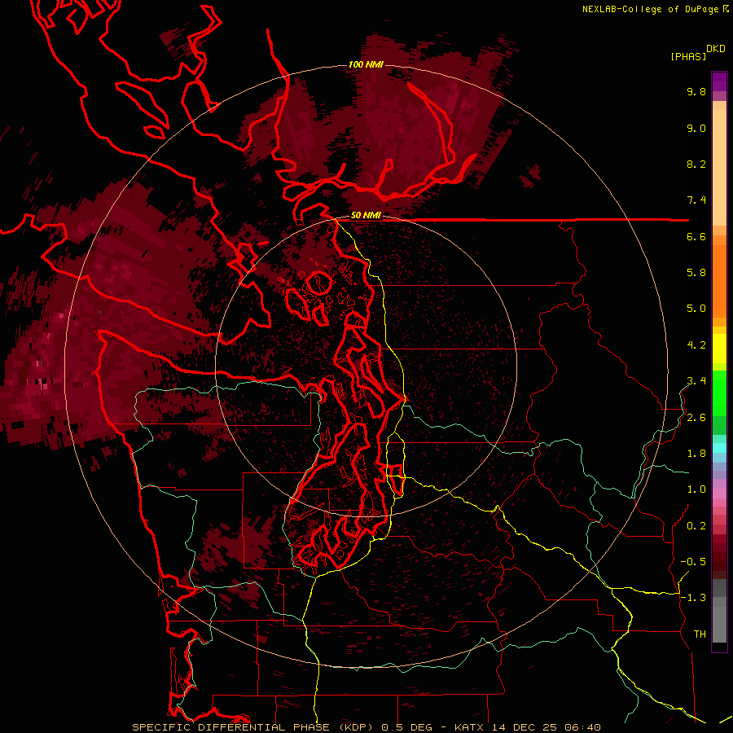Click the 8.2 value on the color scale
This screenshot has width=733, height=733.
point(696,164)
